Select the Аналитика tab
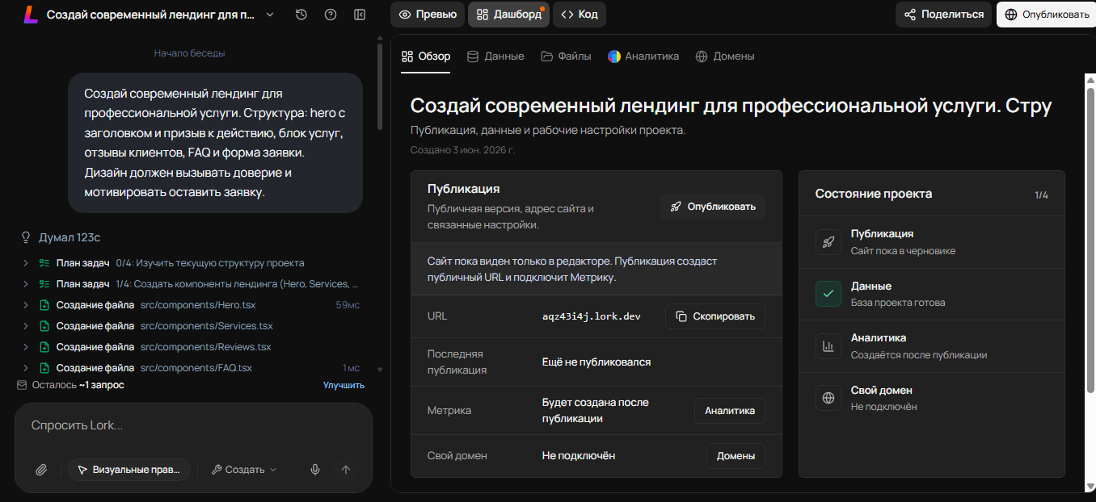 643,56
